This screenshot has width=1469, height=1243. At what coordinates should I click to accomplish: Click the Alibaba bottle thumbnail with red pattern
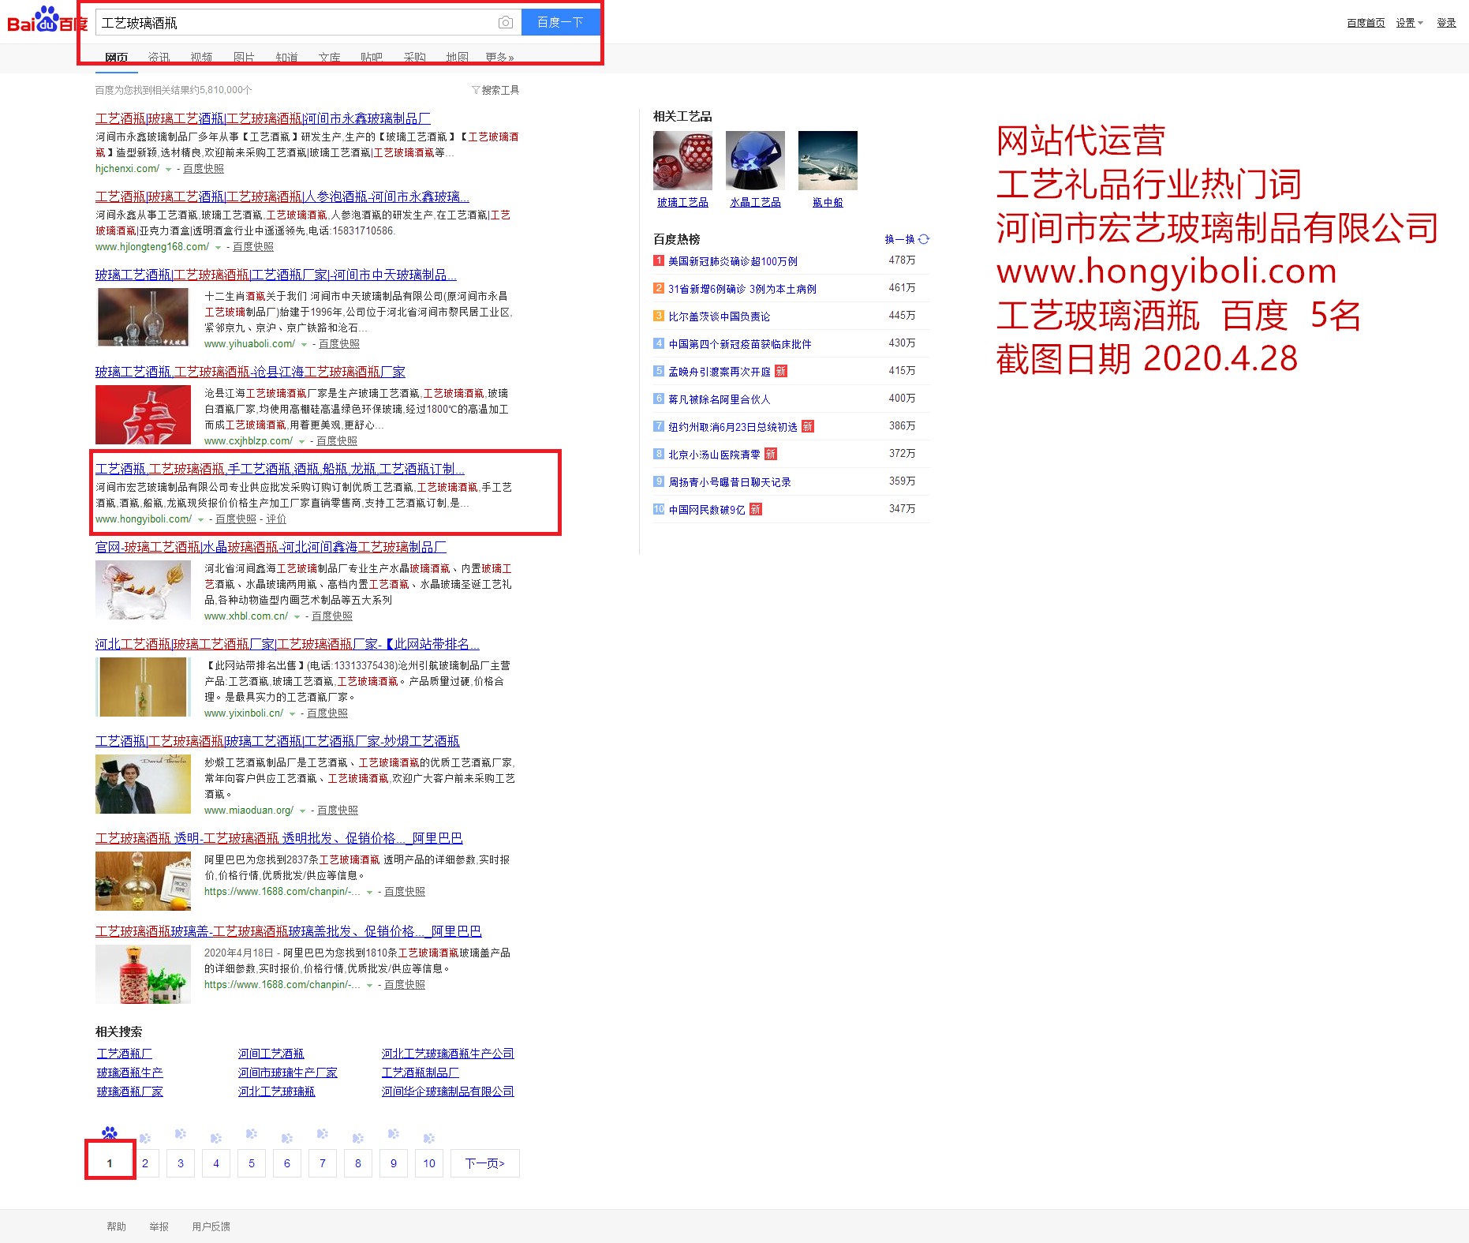(143, 974)
